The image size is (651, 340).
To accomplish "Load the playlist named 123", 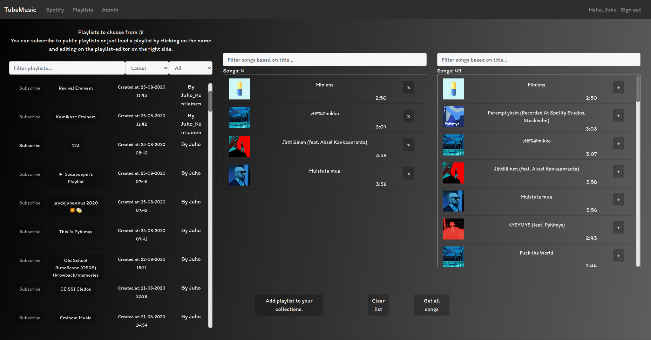I will pyautogui.click(x=76, y=146).
